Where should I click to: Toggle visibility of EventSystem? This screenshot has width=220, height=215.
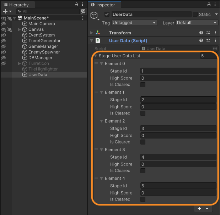[x=4, y=35]
